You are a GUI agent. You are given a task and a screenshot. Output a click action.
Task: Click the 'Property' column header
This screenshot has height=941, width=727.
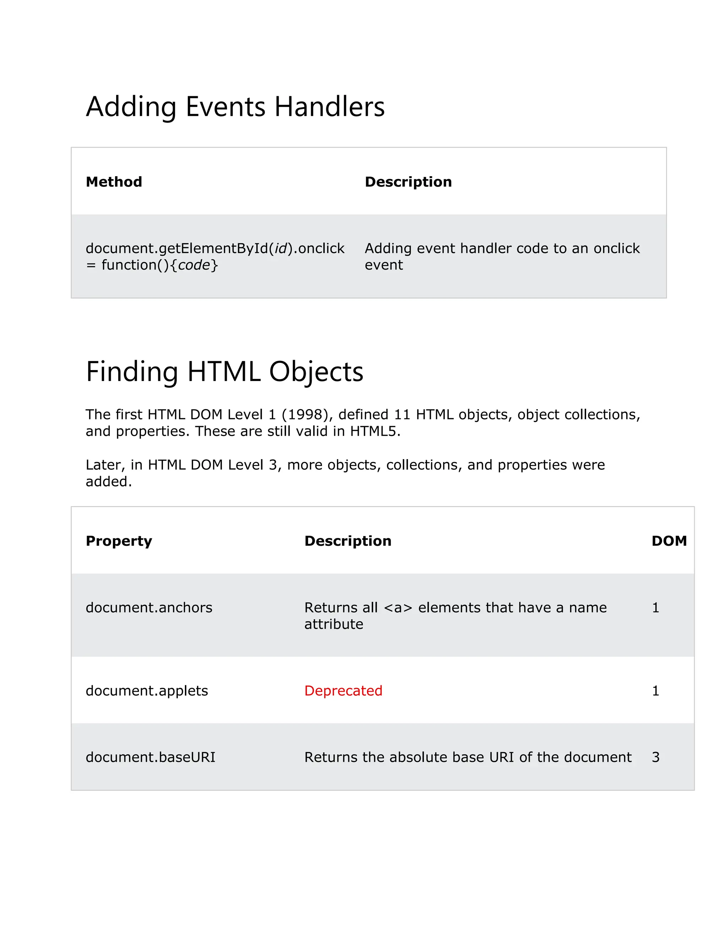pos(119,541)
